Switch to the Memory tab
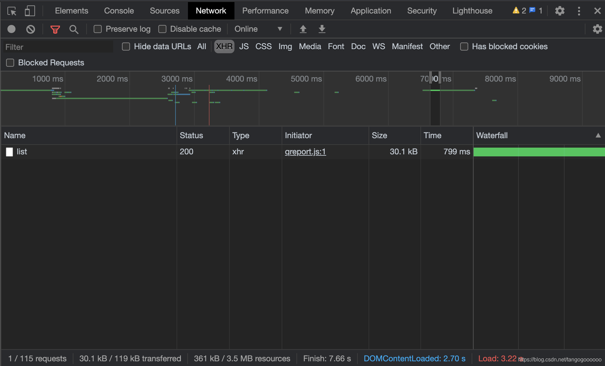The width and height of the screenshot is (605, 366). coord(320,11)
